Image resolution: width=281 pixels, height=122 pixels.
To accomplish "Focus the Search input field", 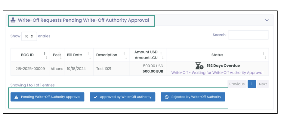I will pos(249,35).
